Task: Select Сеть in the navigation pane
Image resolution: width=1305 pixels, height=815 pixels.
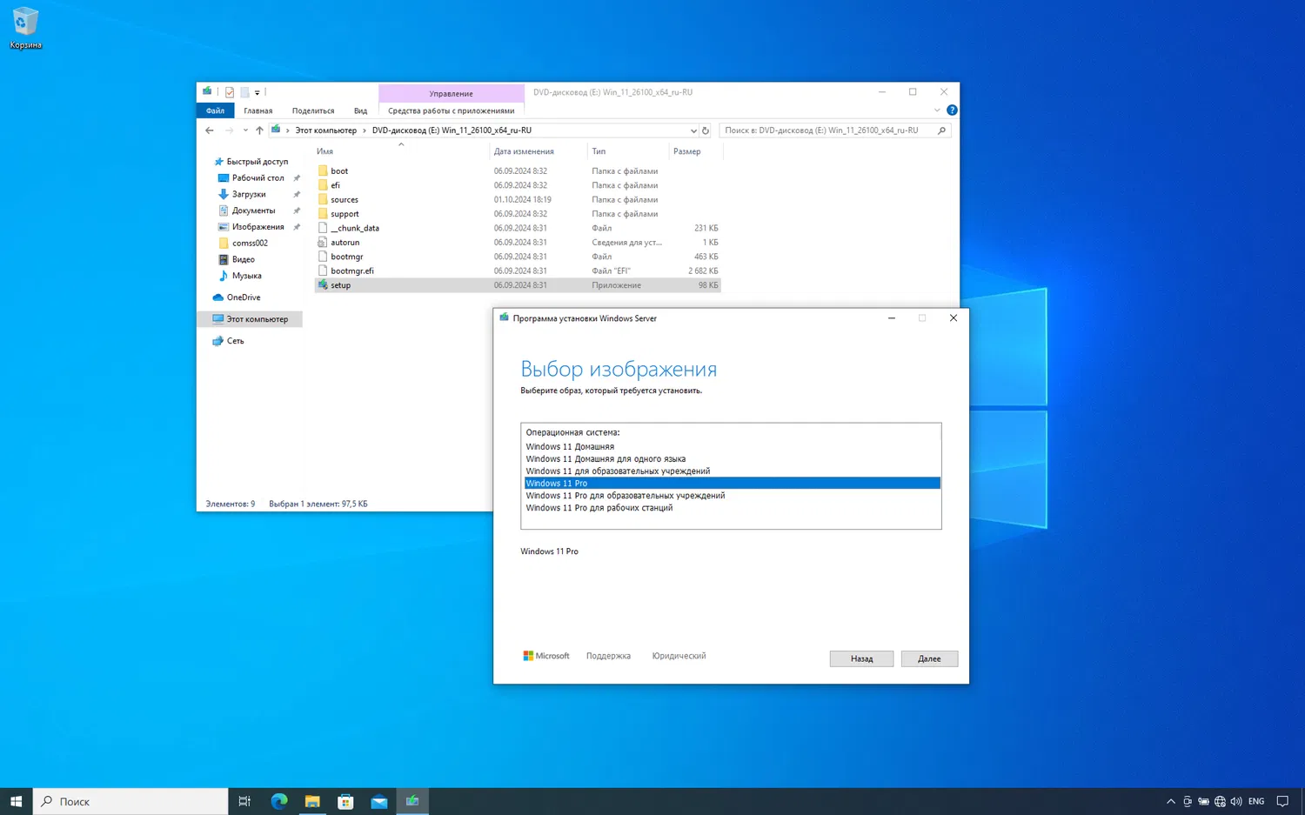Action: click(x=235, y=341)
